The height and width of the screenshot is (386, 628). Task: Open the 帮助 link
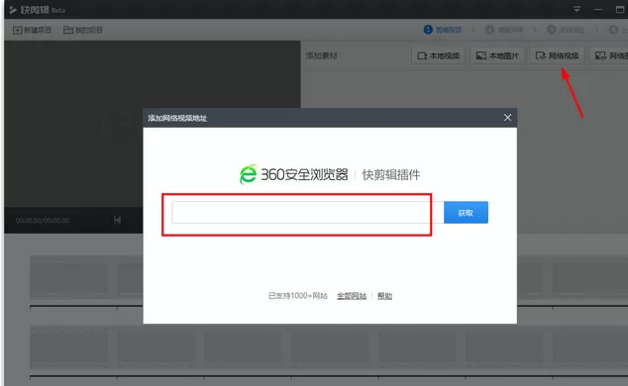coord(384,296)
